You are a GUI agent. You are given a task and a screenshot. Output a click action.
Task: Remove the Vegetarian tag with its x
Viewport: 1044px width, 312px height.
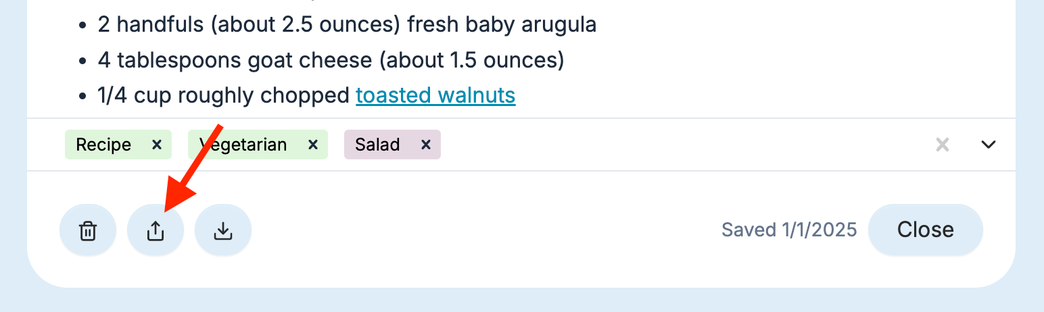[x=313, y=145]
